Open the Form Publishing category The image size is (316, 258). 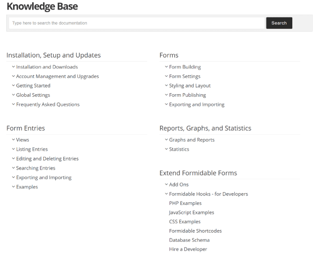tap(187, 95)
